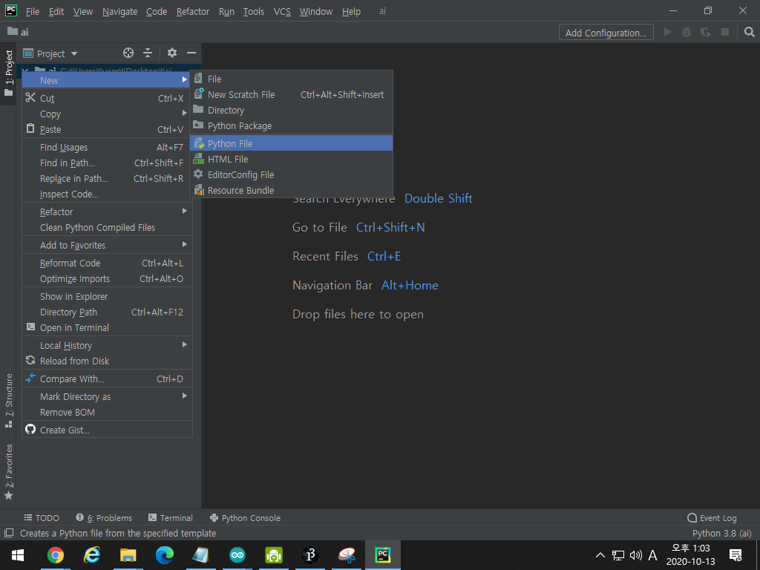Select Show in Explorer
The width and height of the screenshot is (760, 570).
click(x=107, y=297)
